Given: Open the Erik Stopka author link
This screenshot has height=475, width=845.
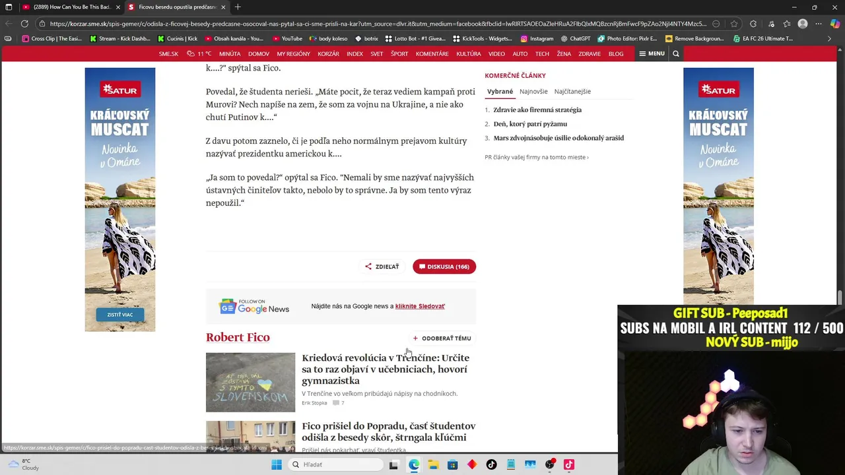Looking at the screenshot, I should click(x=314, y=402).
